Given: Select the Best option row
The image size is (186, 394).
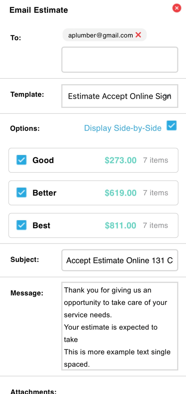Looking at the screenshot, I should tap(93, 225).
